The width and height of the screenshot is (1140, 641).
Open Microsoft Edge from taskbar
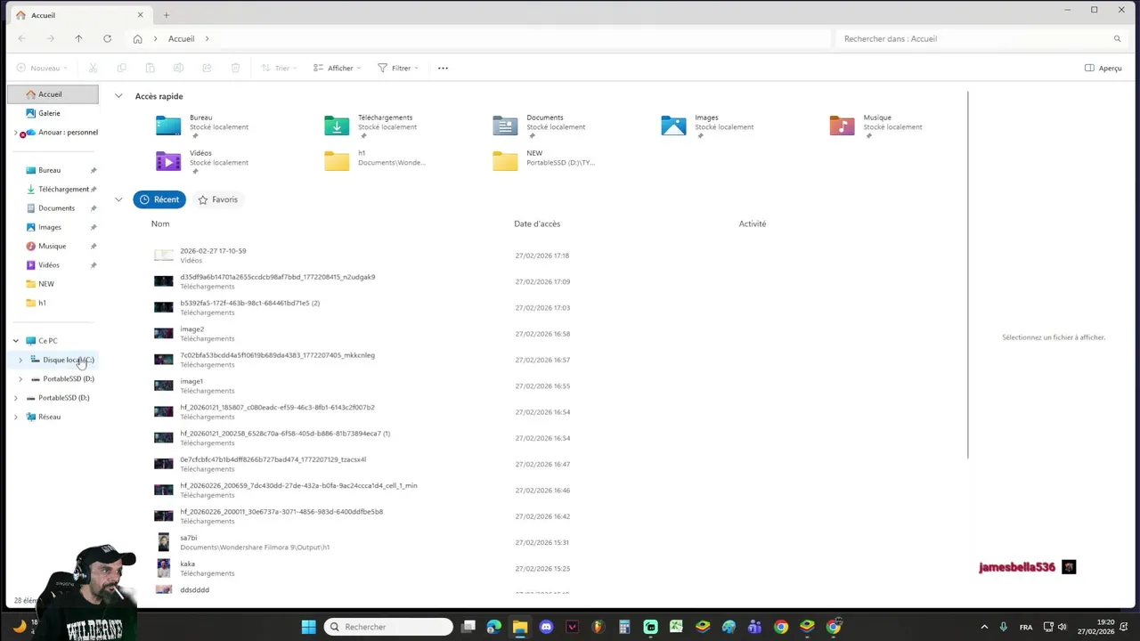pyautogui.click(x=493, y=627)
